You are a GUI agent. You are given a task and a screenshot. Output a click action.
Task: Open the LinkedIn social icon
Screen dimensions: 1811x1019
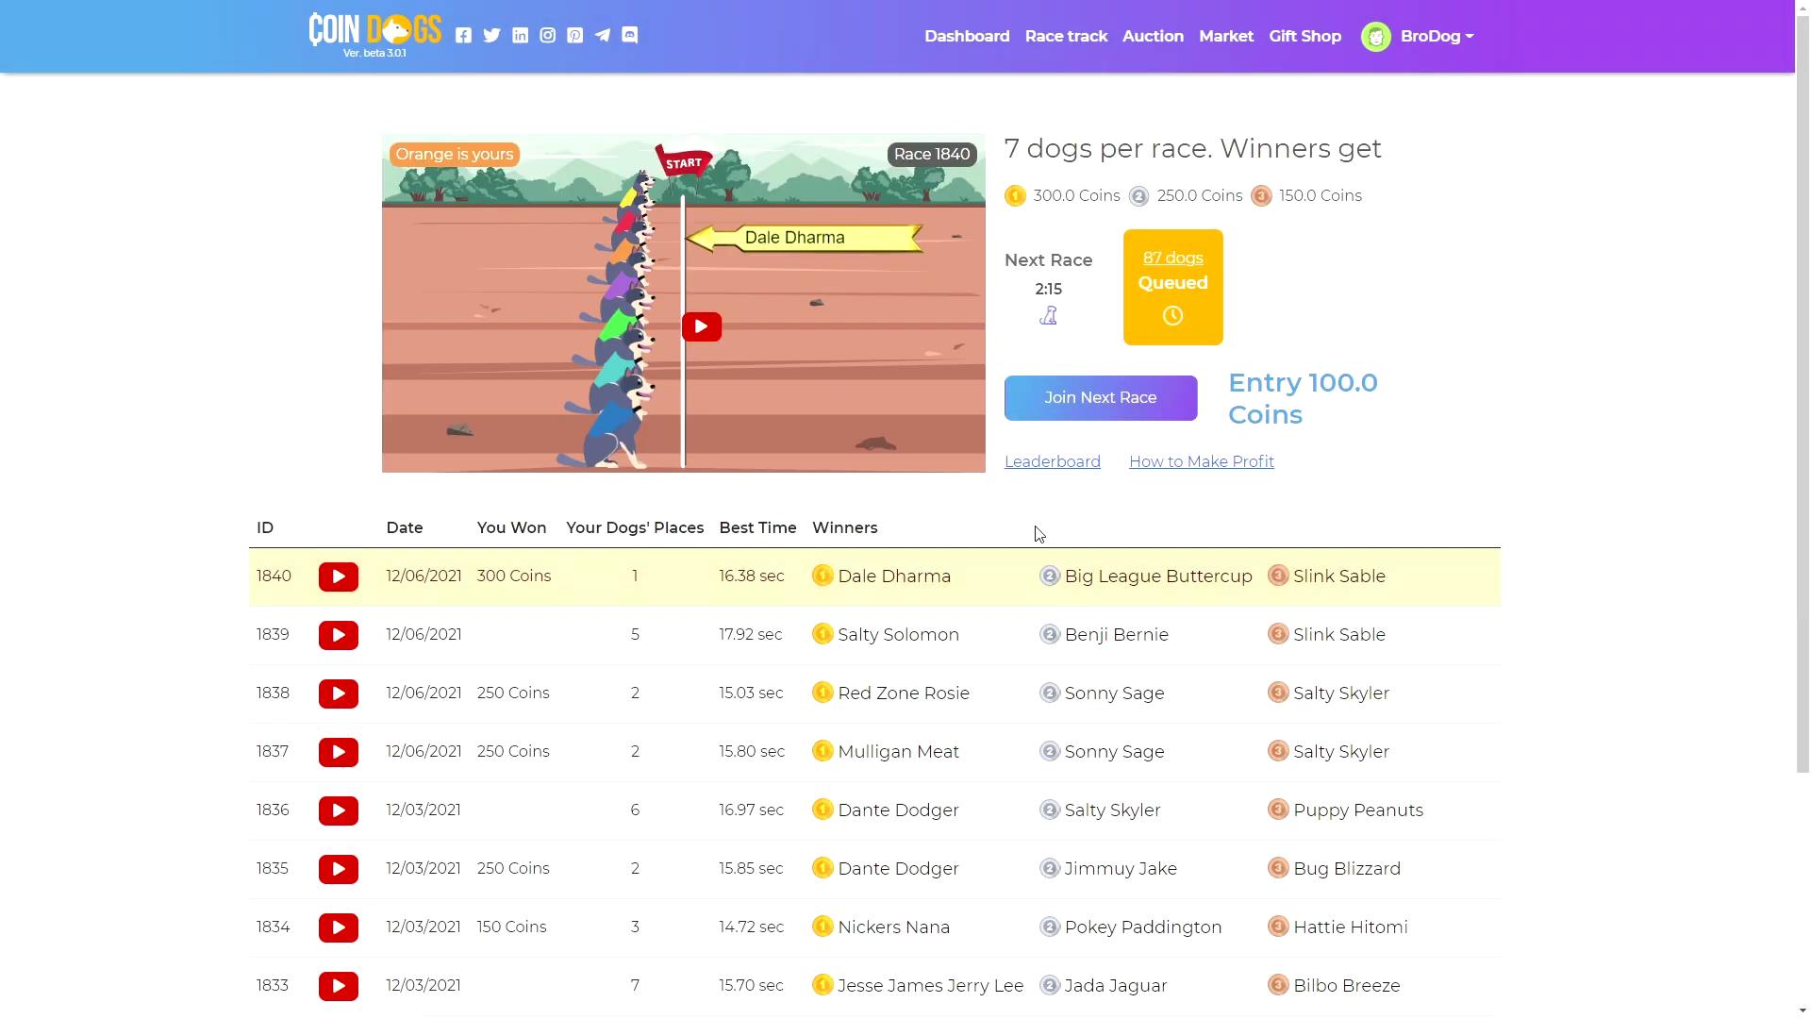(520, 36)
